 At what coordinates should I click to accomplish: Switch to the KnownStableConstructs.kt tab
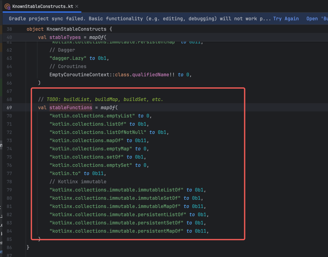click(43, 6)
